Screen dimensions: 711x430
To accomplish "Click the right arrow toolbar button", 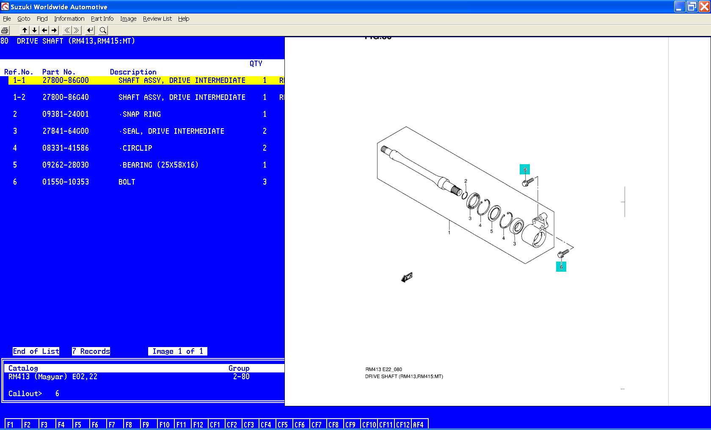I will [54, 30].
